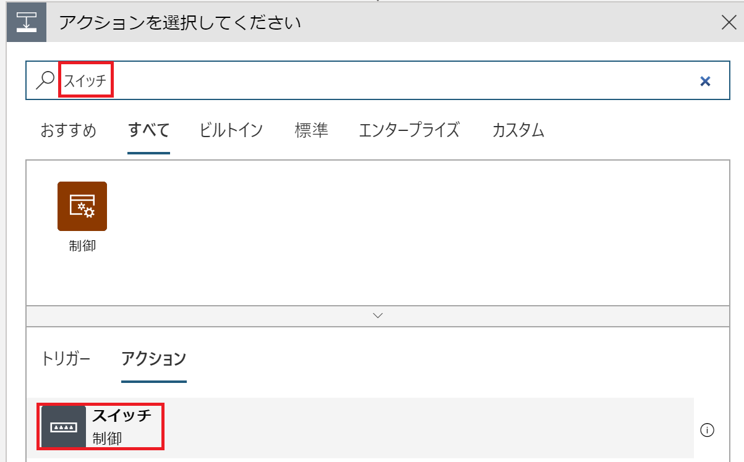Select the カスタム tab
The width and height of the screenshot is (744, 462).
tap(518, 130)
